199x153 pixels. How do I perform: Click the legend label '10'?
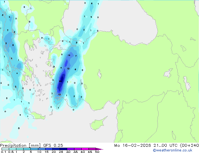39,152
